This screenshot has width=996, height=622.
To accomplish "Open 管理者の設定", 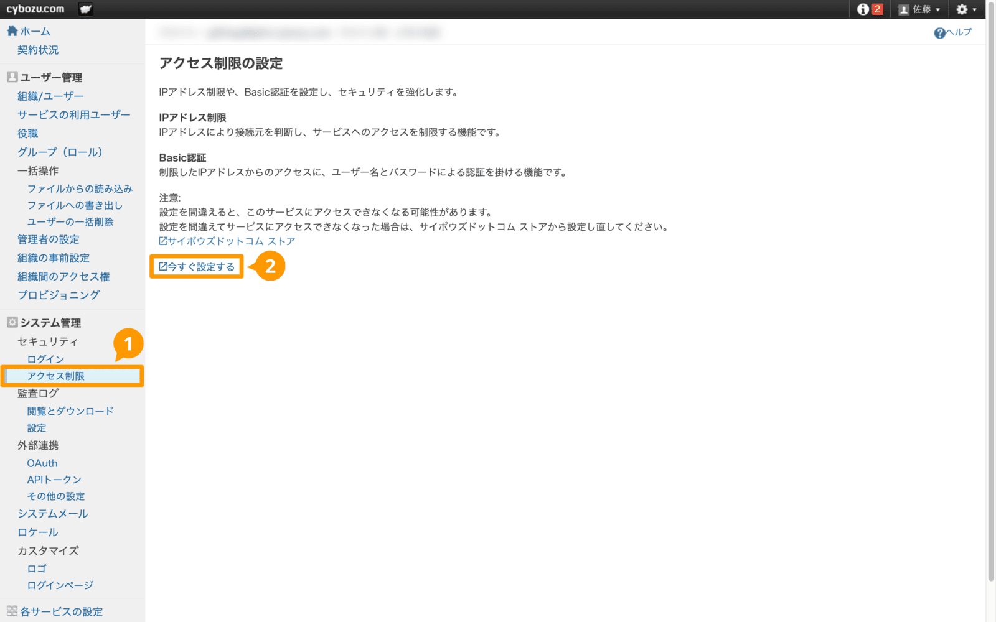I will pyautogui.click(x=49, y=239).
